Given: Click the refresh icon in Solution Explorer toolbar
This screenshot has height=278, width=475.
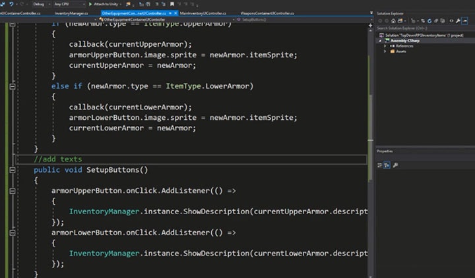Looking at the screenshot, I should click(x=429, y=21).
